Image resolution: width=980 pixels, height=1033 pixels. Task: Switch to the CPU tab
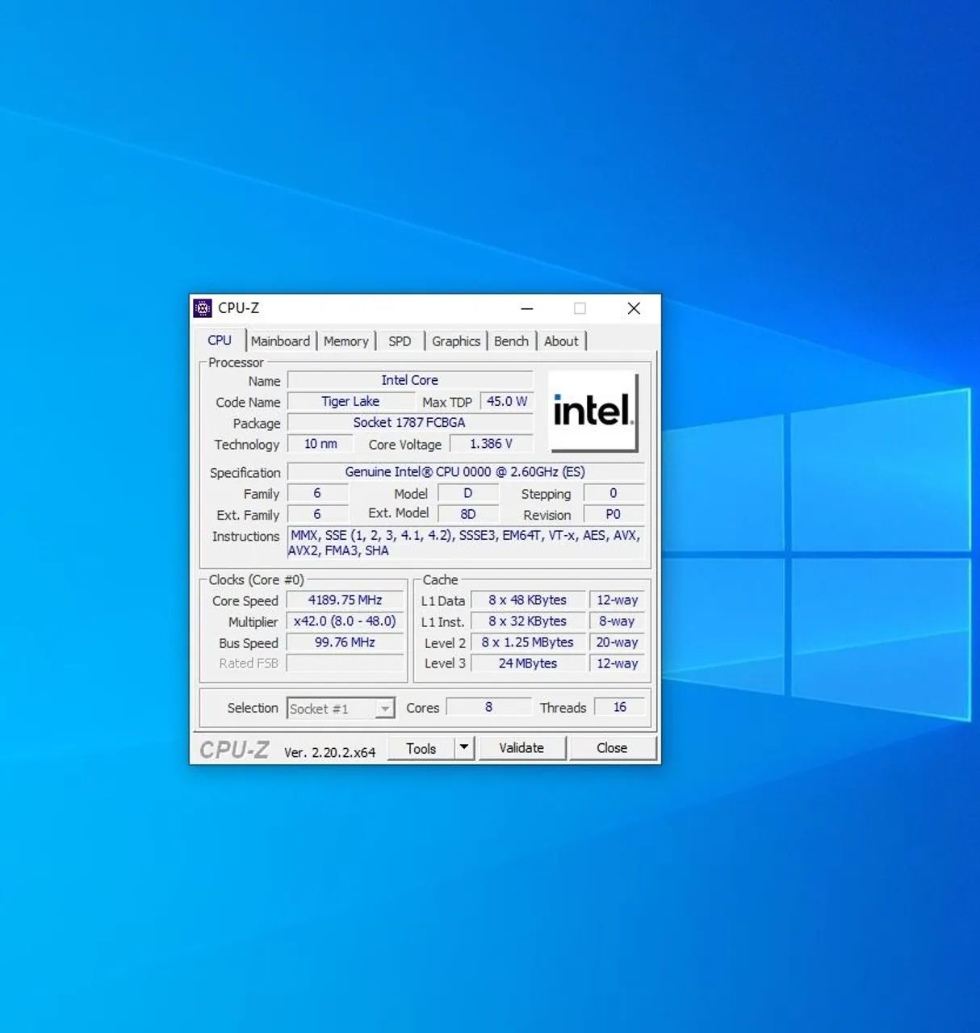coord(220,341)
